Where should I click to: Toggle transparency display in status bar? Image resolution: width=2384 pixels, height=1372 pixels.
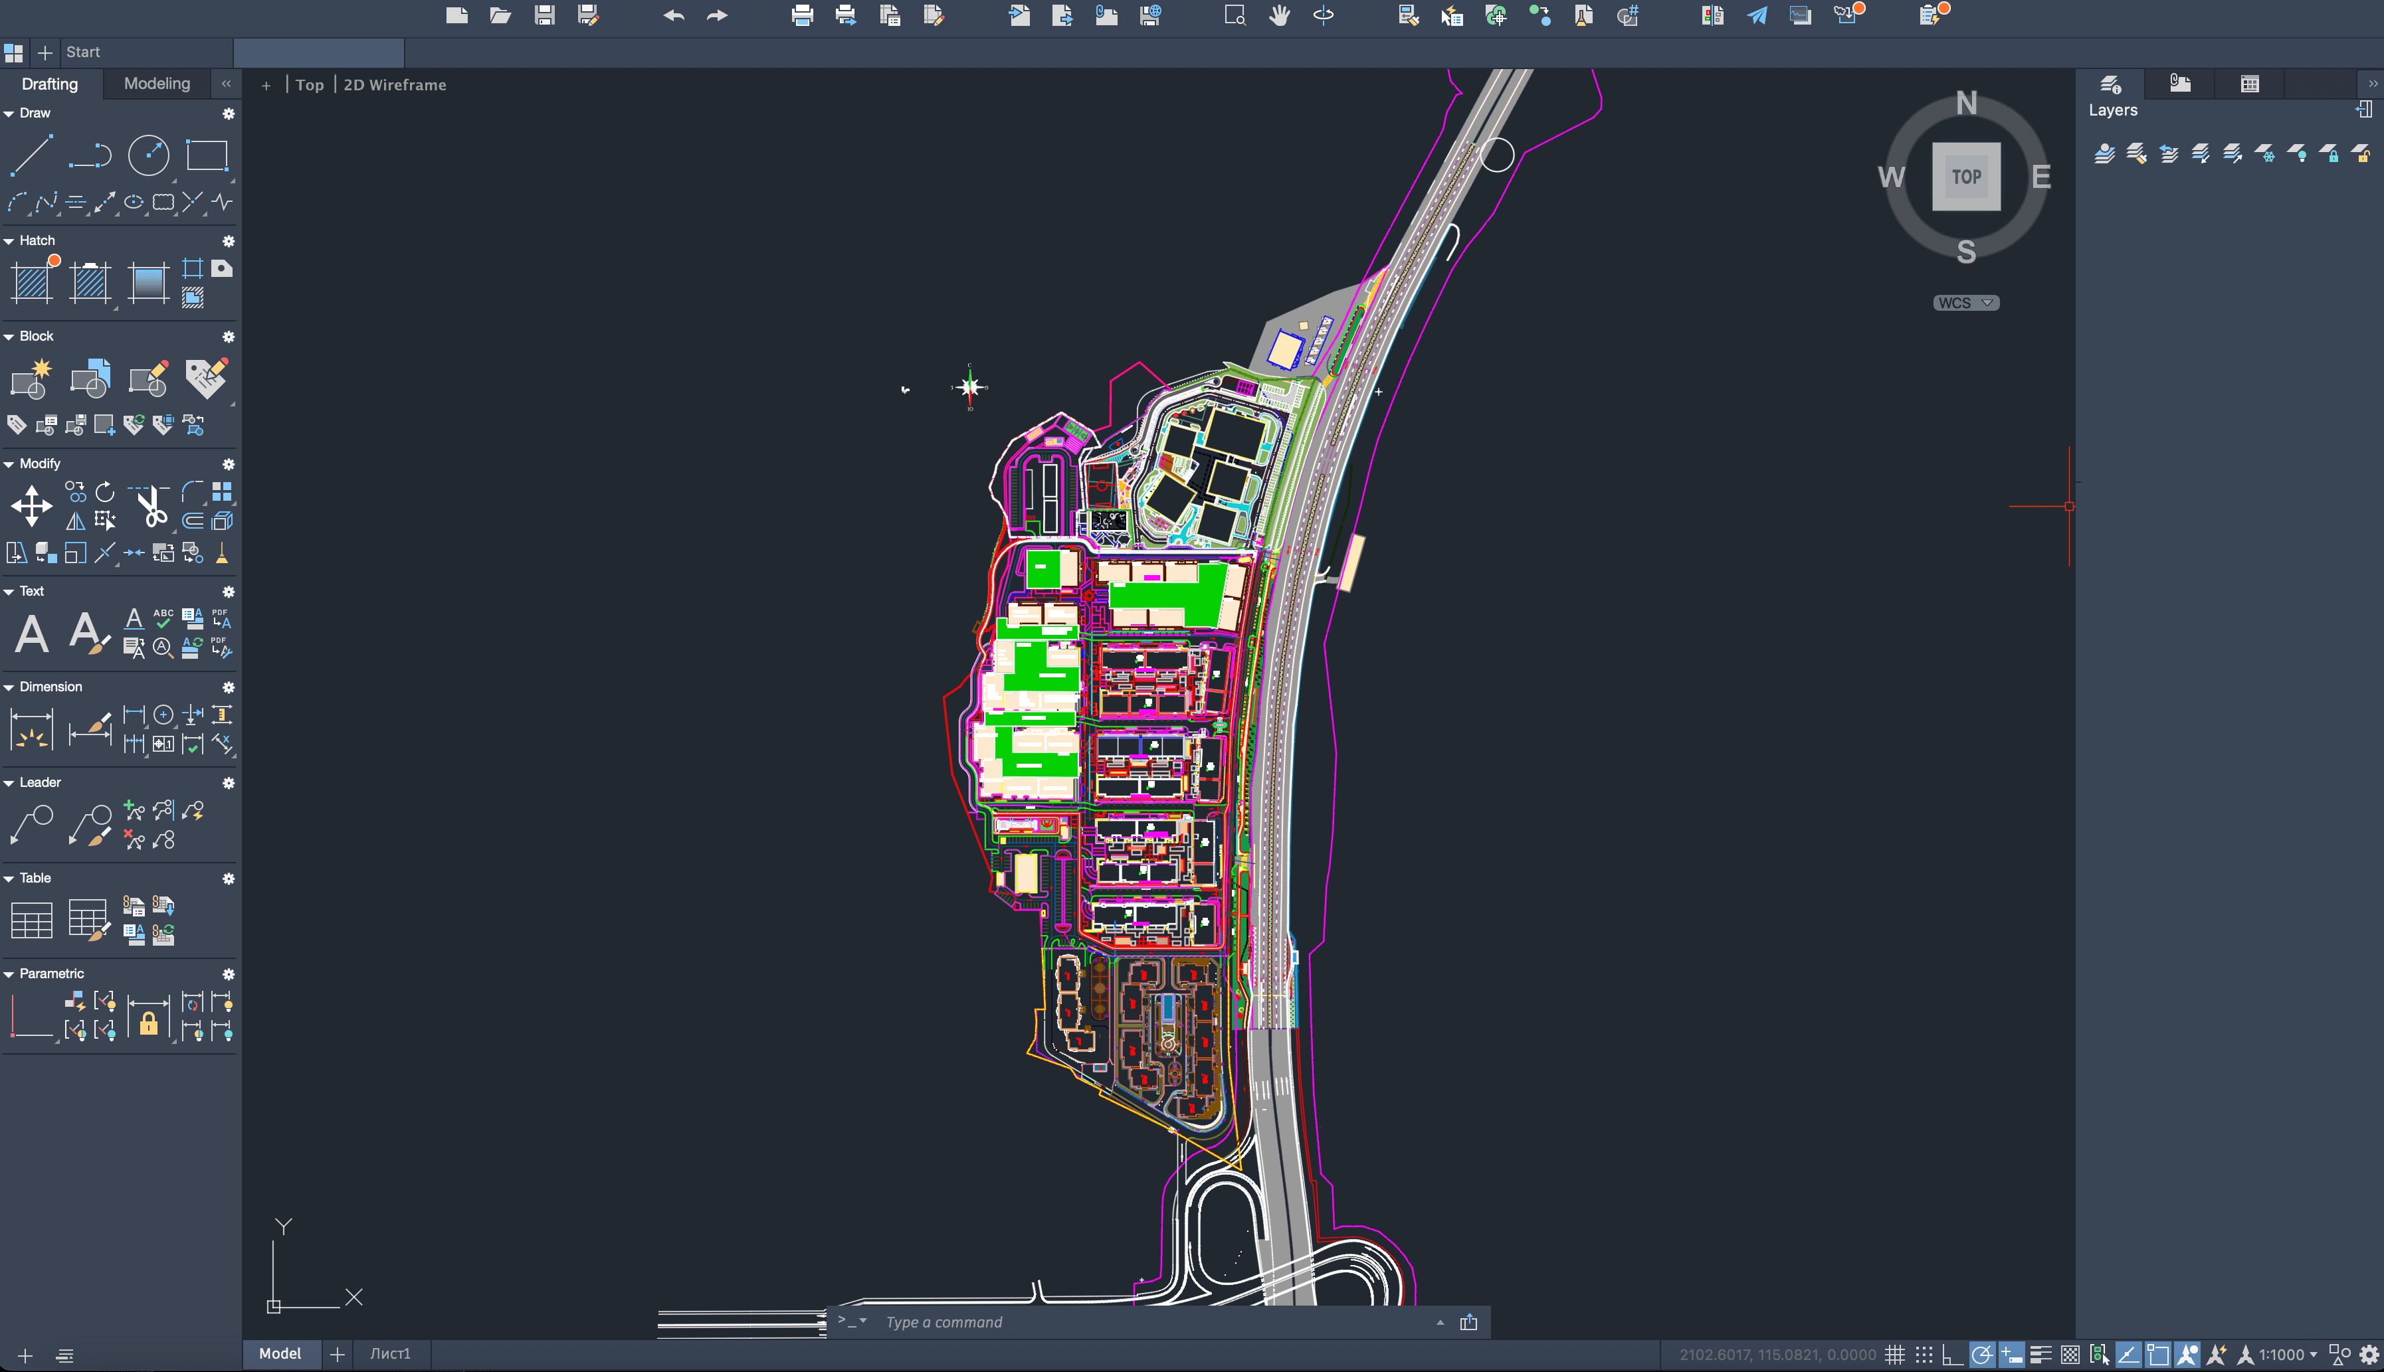point(2070,1355)
